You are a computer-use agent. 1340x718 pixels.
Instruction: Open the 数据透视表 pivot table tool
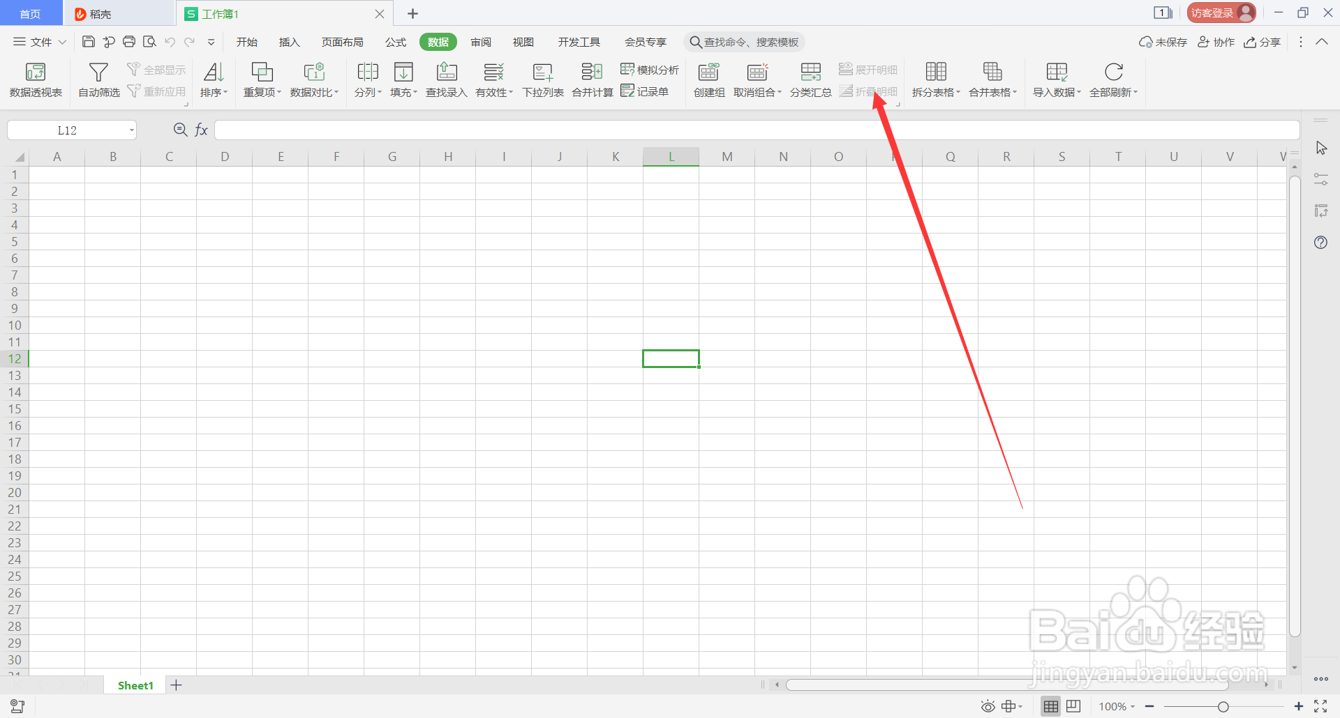[x=36, y=80]
